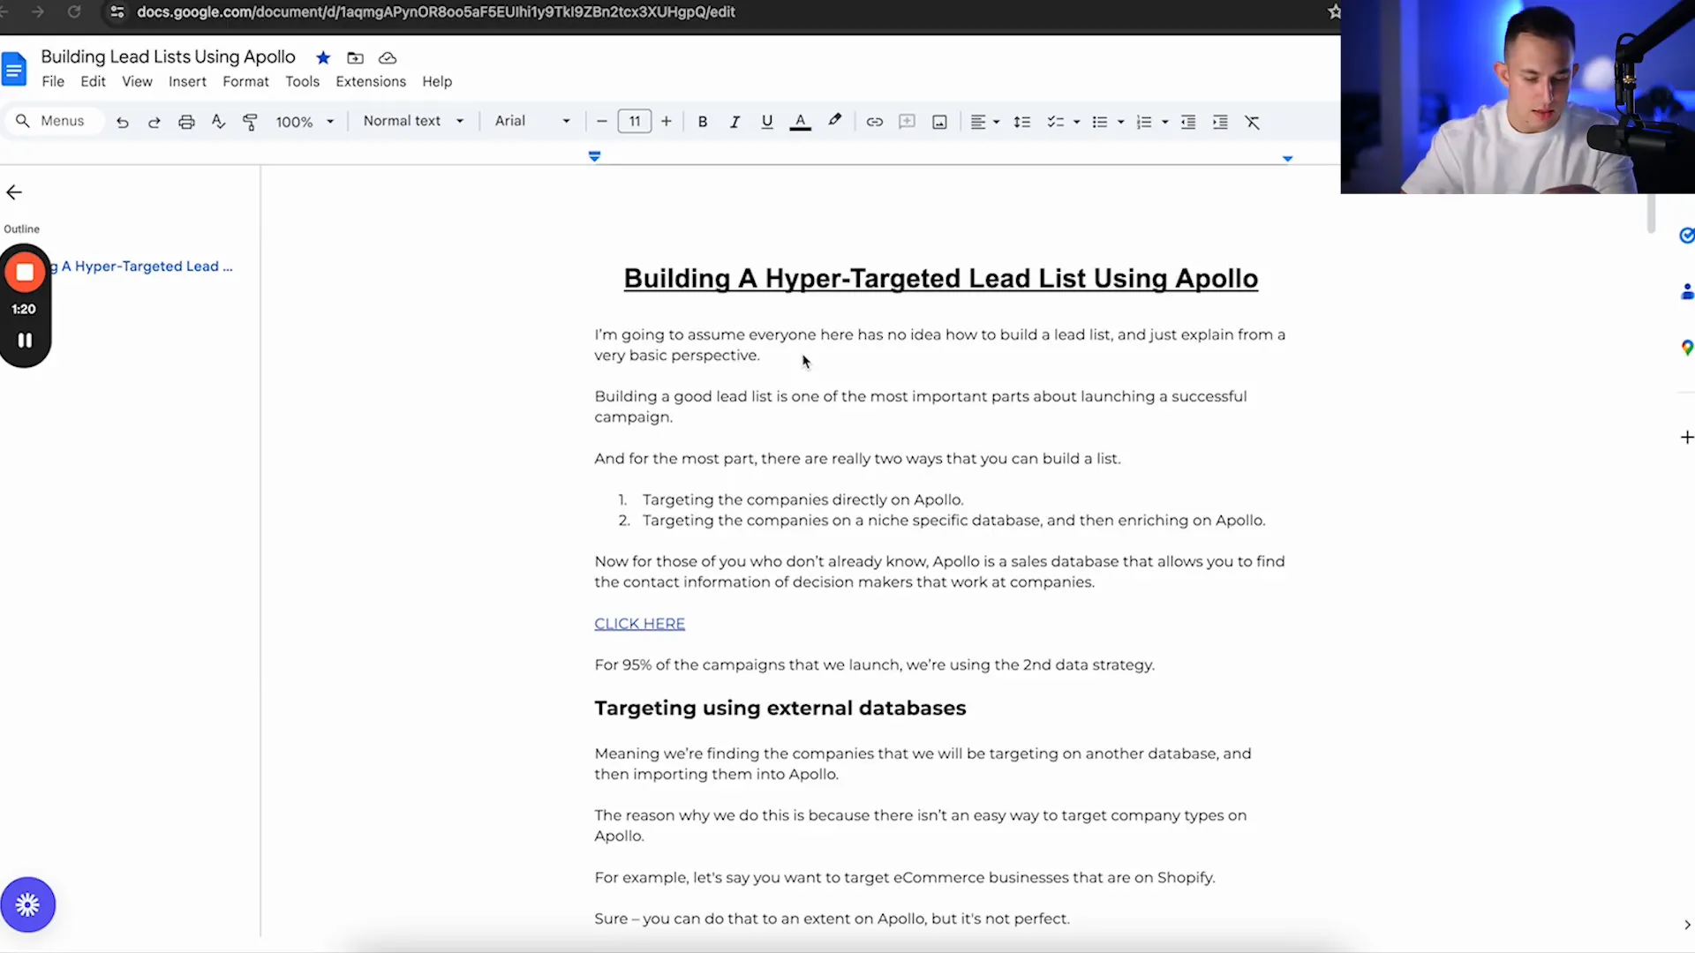Open the Edit menu
The width and height of the screenshot is (1695, 953).
[93, 81]
